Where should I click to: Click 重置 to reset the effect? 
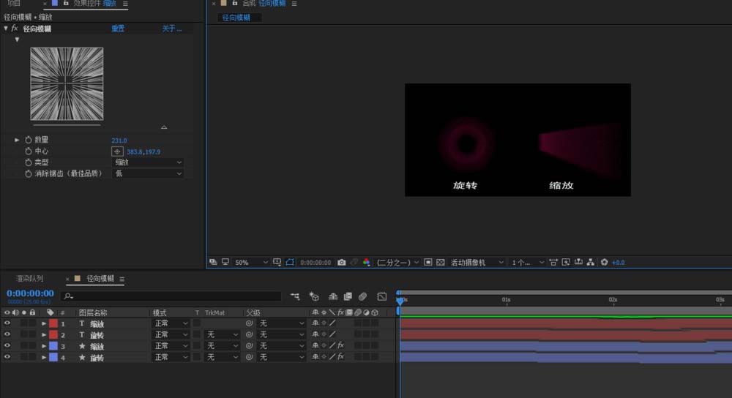coord(118,29)
